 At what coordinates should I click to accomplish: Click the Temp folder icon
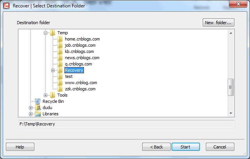coord(52,33)
